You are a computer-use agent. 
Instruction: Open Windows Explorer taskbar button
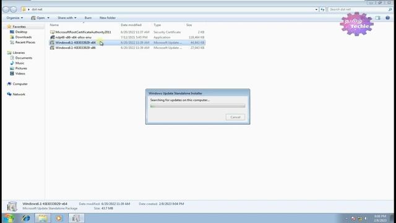point(43,218)
